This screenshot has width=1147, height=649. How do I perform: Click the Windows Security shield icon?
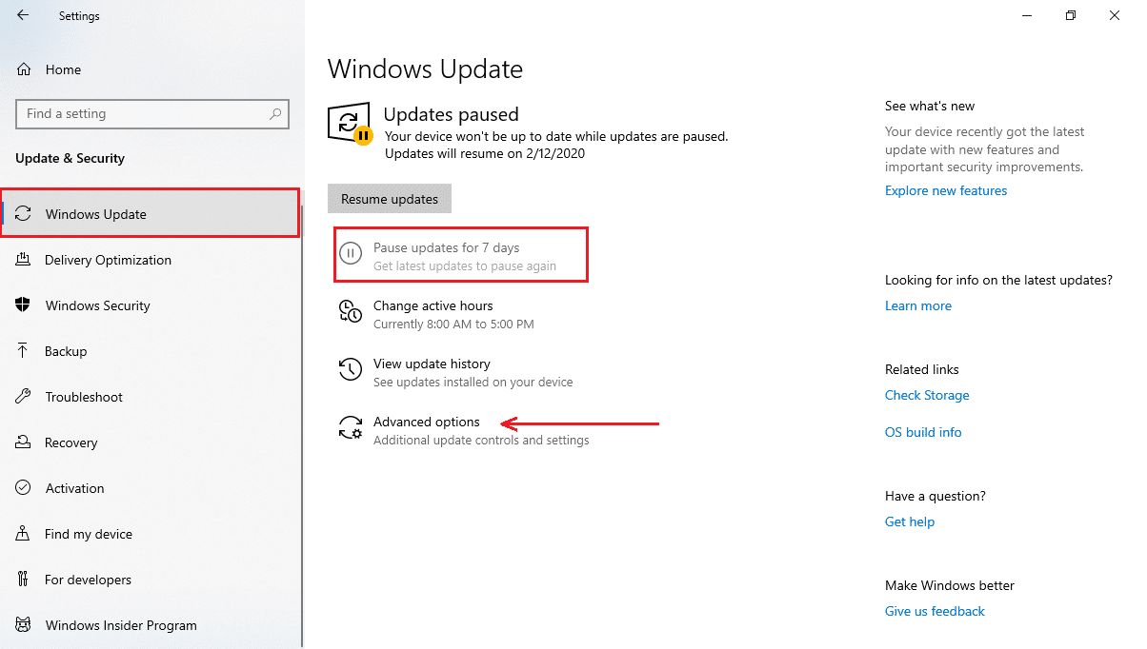tap(24, 305)
